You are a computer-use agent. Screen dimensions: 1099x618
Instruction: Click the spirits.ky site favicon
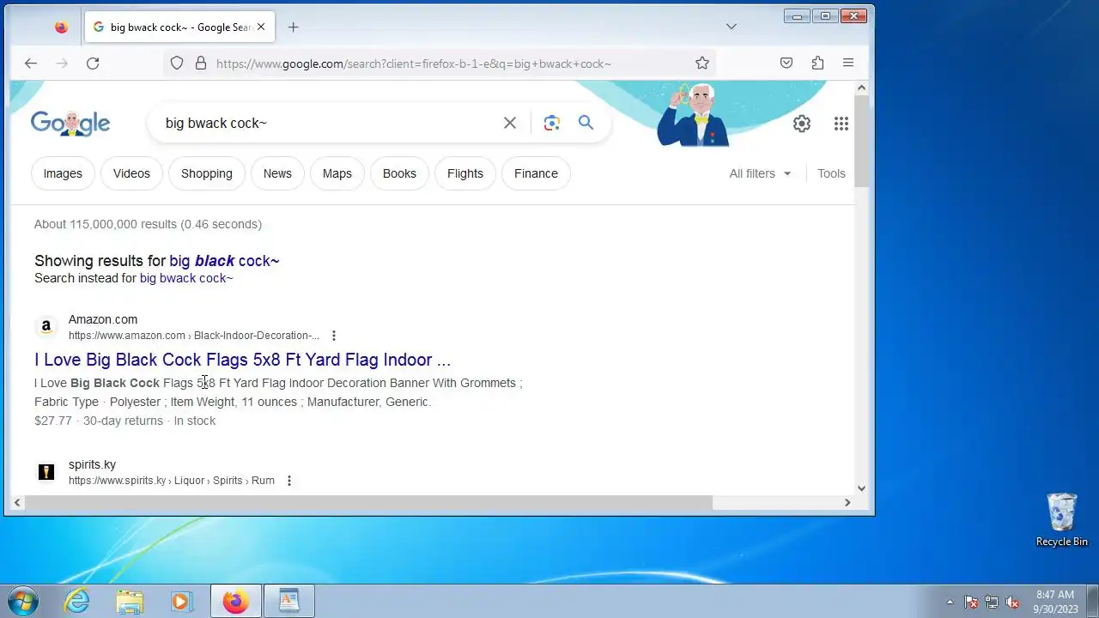coord(46,472)
